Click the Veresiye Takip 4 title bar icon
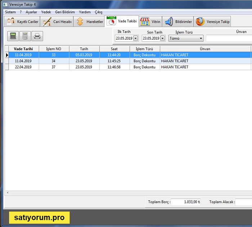This screenshot has width=252, height=227. click(5, 5)
